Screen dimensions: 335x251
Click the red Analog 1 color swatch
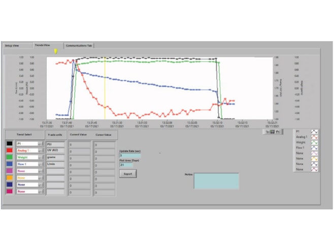click(x=10, y=151)
